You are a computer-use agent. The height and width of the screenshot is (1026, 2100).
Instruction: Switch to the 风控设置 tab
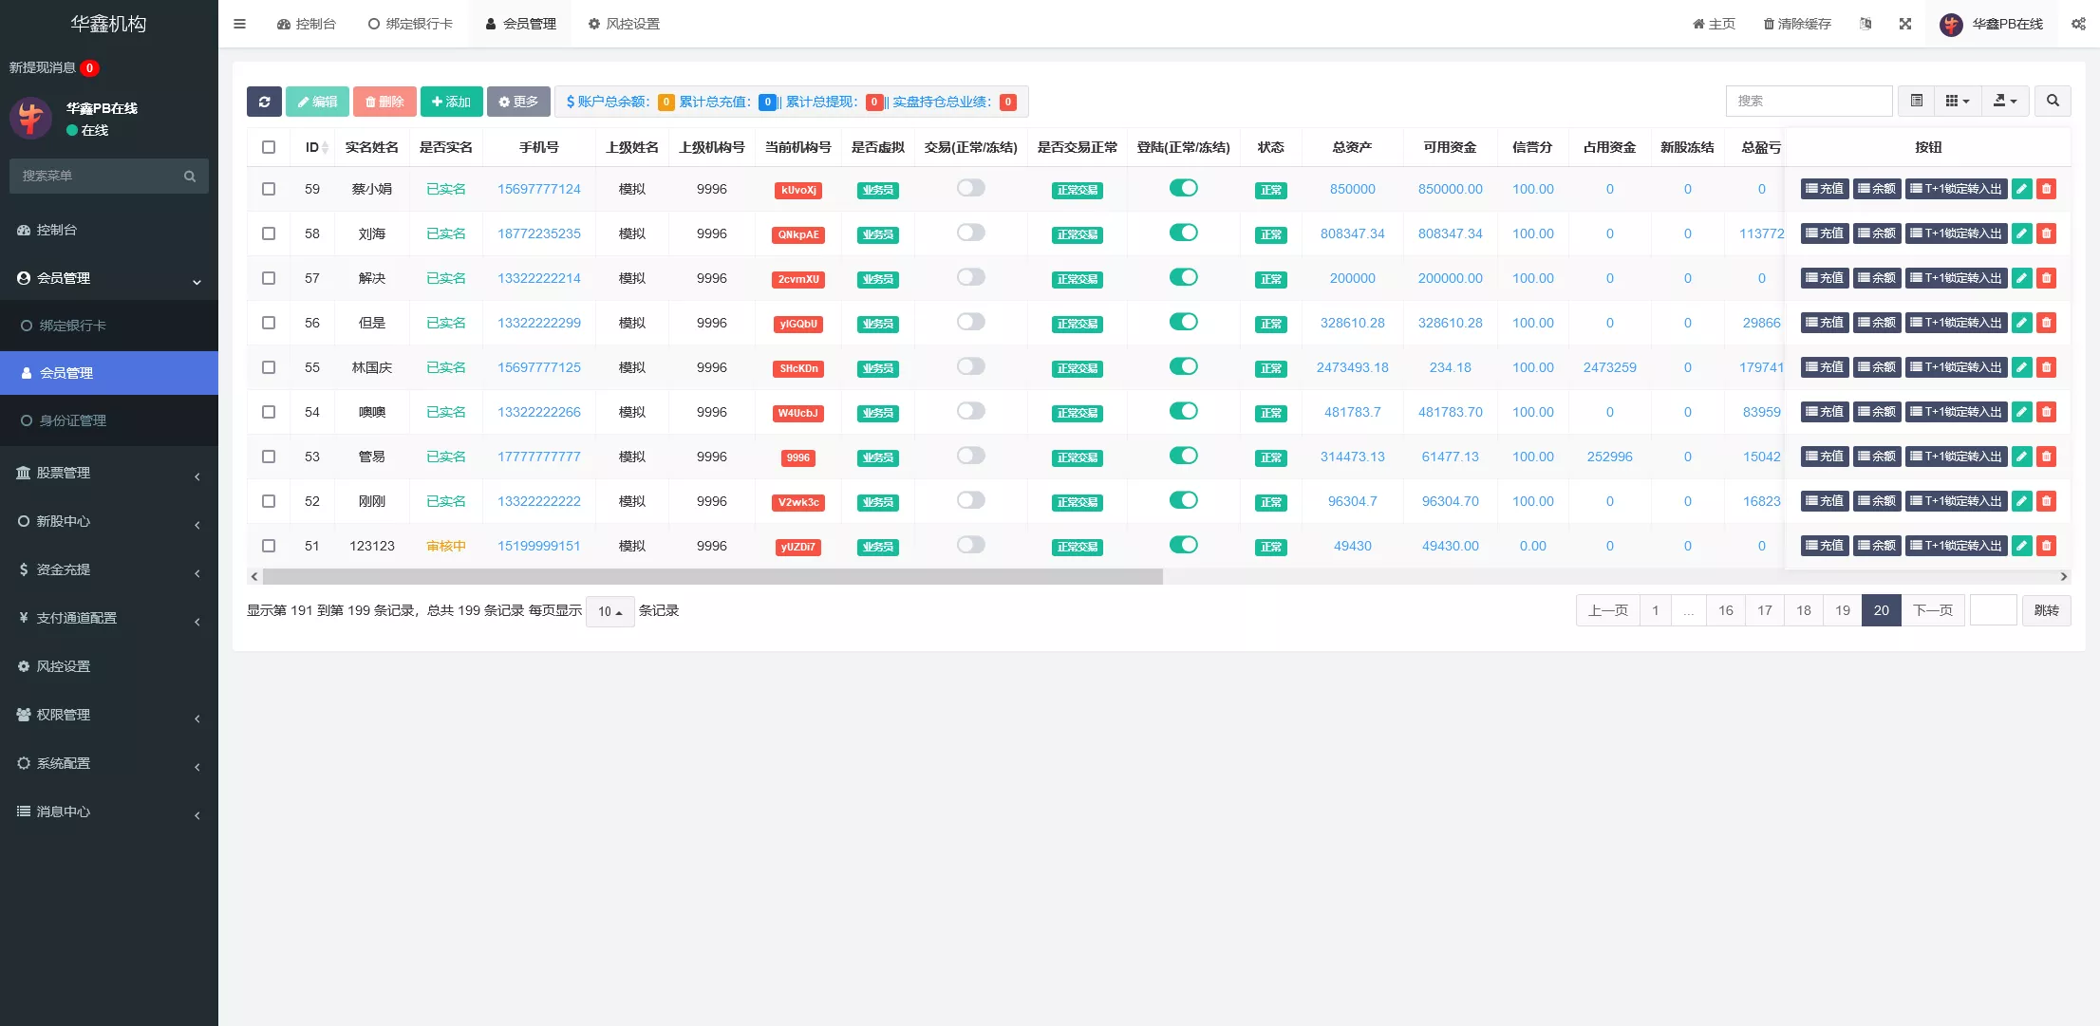click(624, 24)
